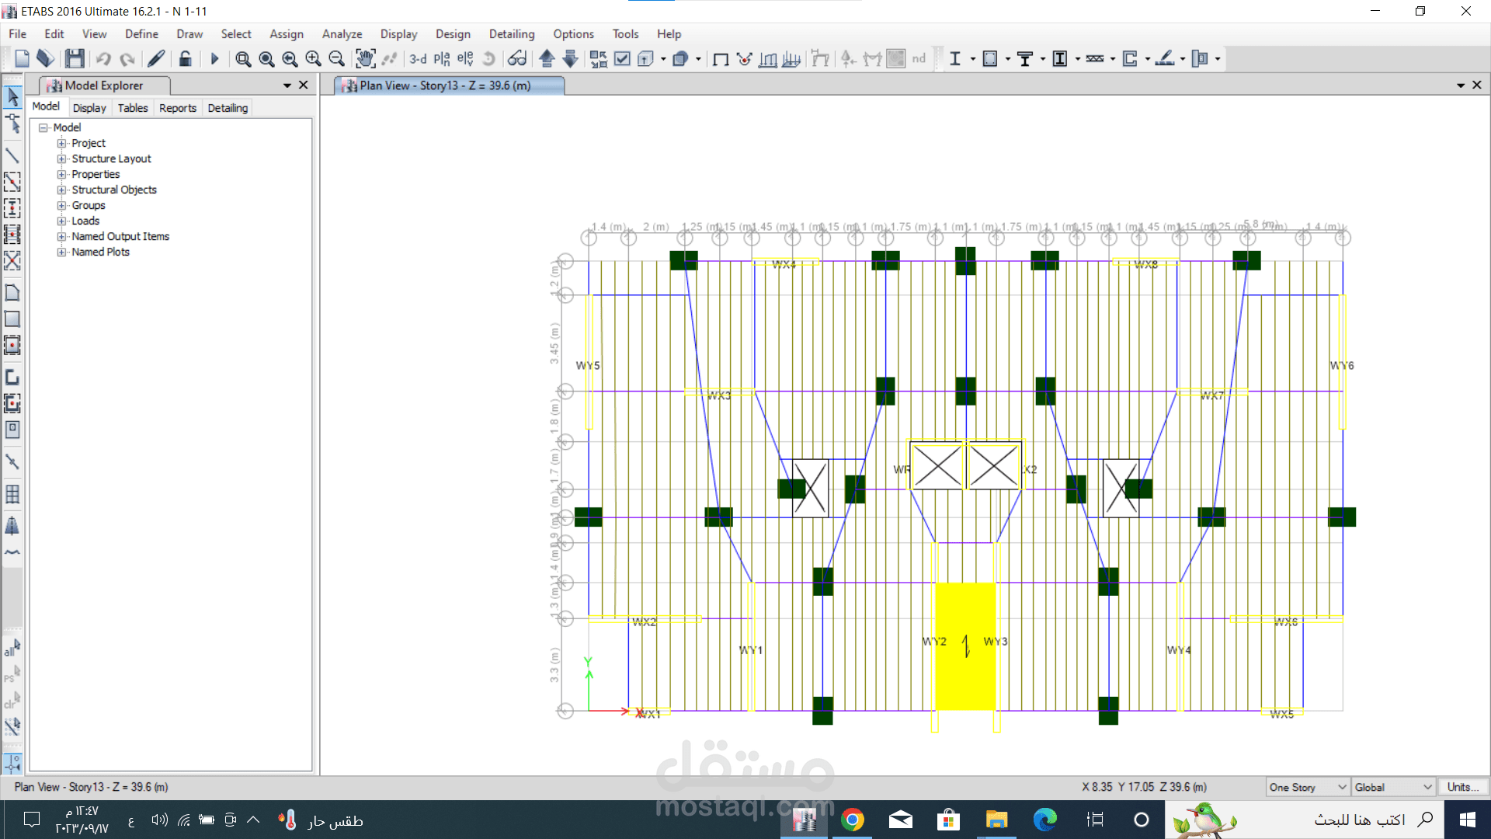
Task: Switch to the 3-d view
Action: pyautogui.click(x=418, y=58)
